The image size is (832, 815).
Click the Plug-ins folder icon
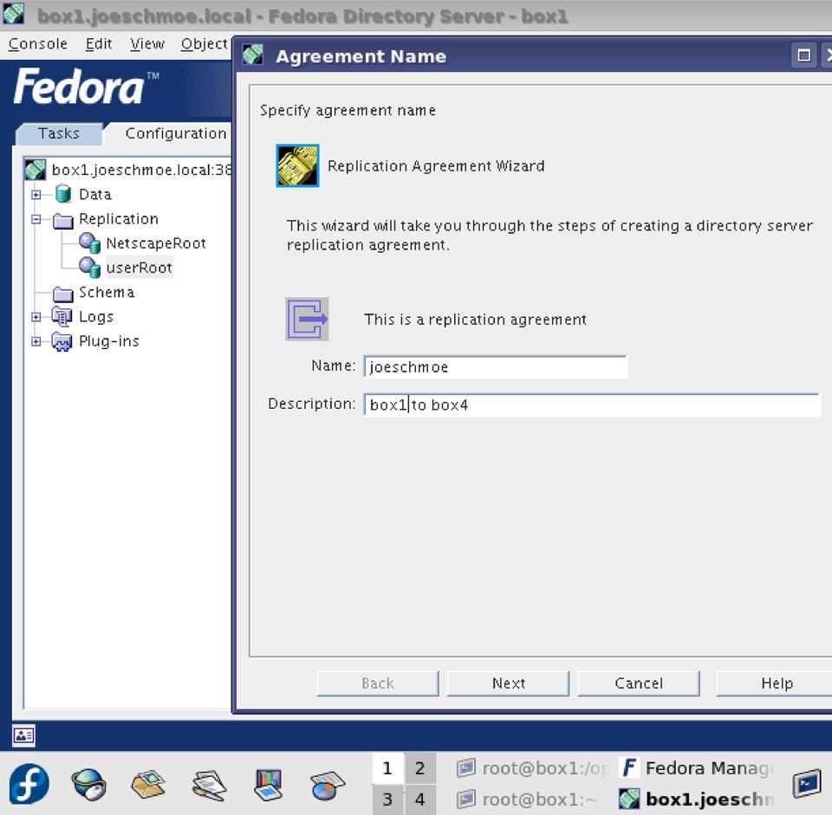click(x=62, y=341)
